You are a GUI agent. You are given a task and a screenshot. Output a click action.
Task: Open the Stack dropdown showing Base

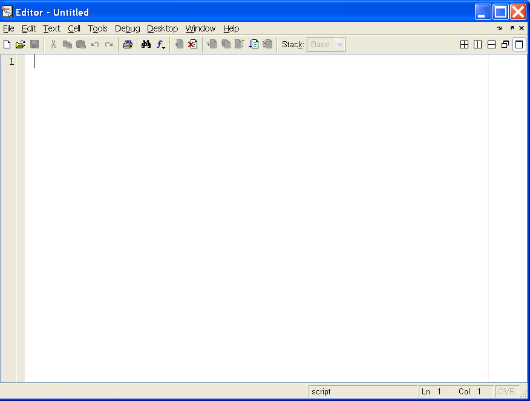click(x=326, y=45)
